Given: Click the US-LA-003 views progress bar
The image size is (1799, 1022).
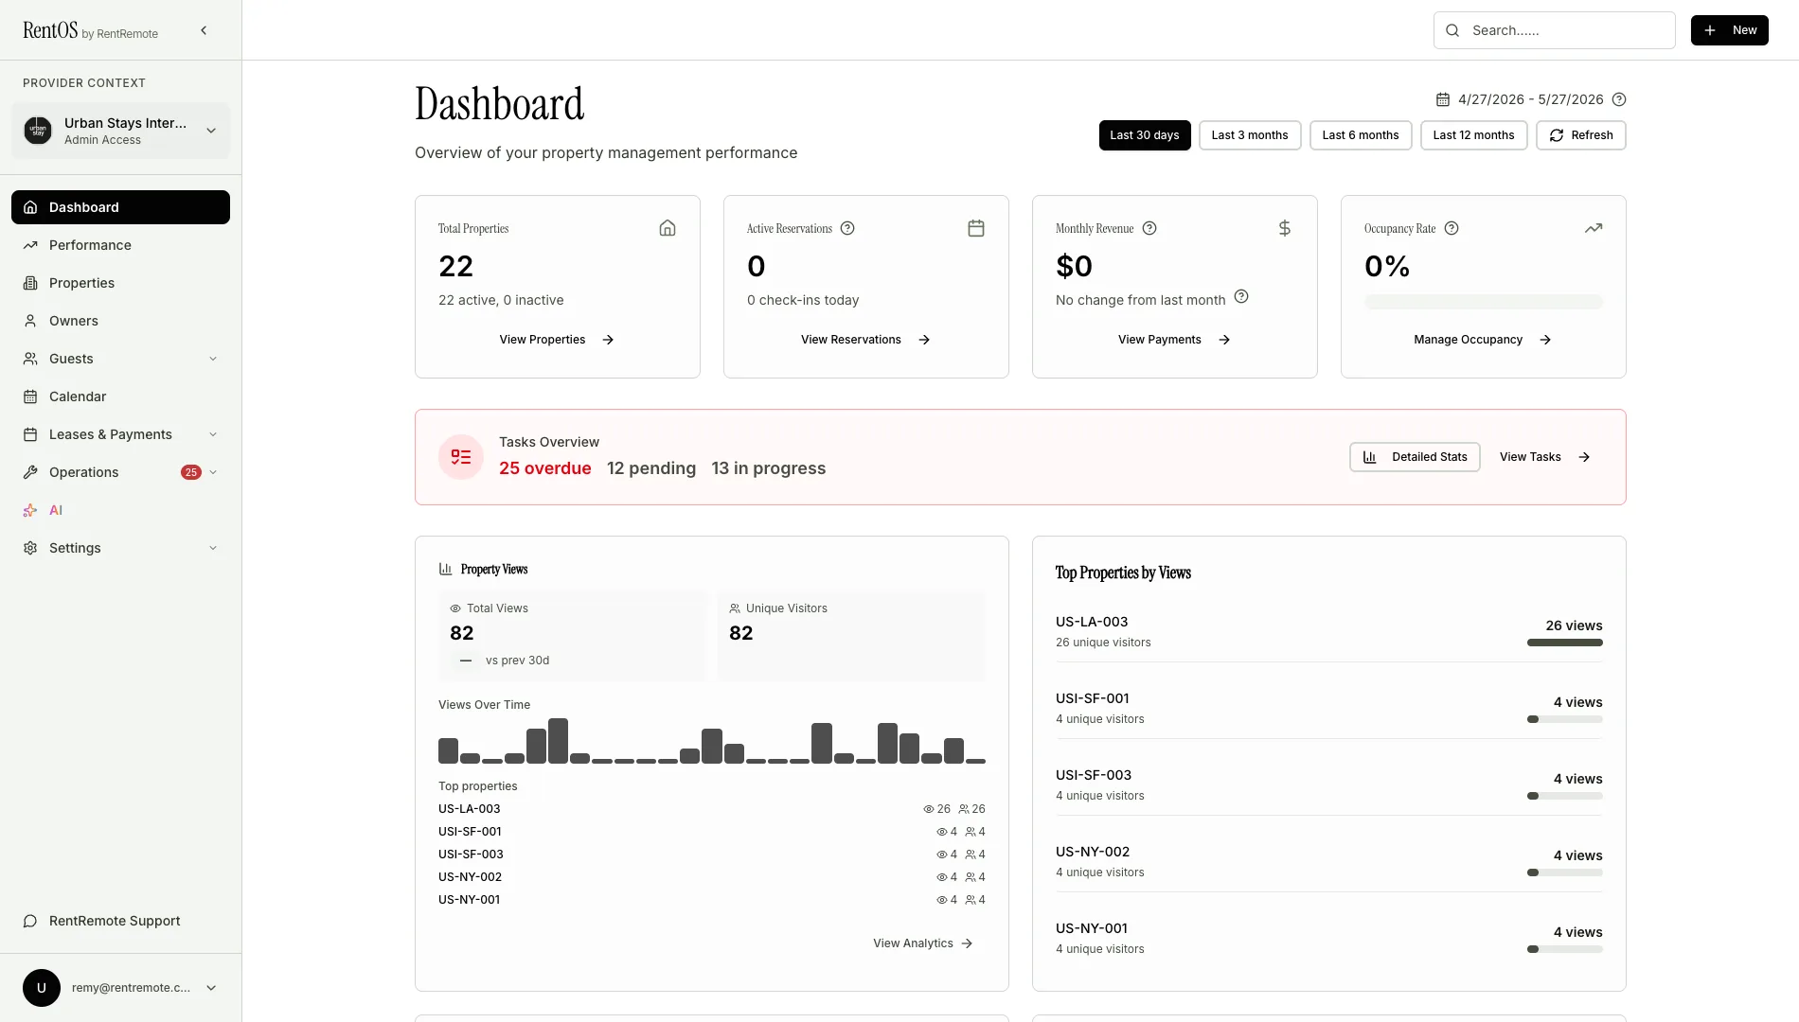Looking at the screenshot, I should (1565, 643).
